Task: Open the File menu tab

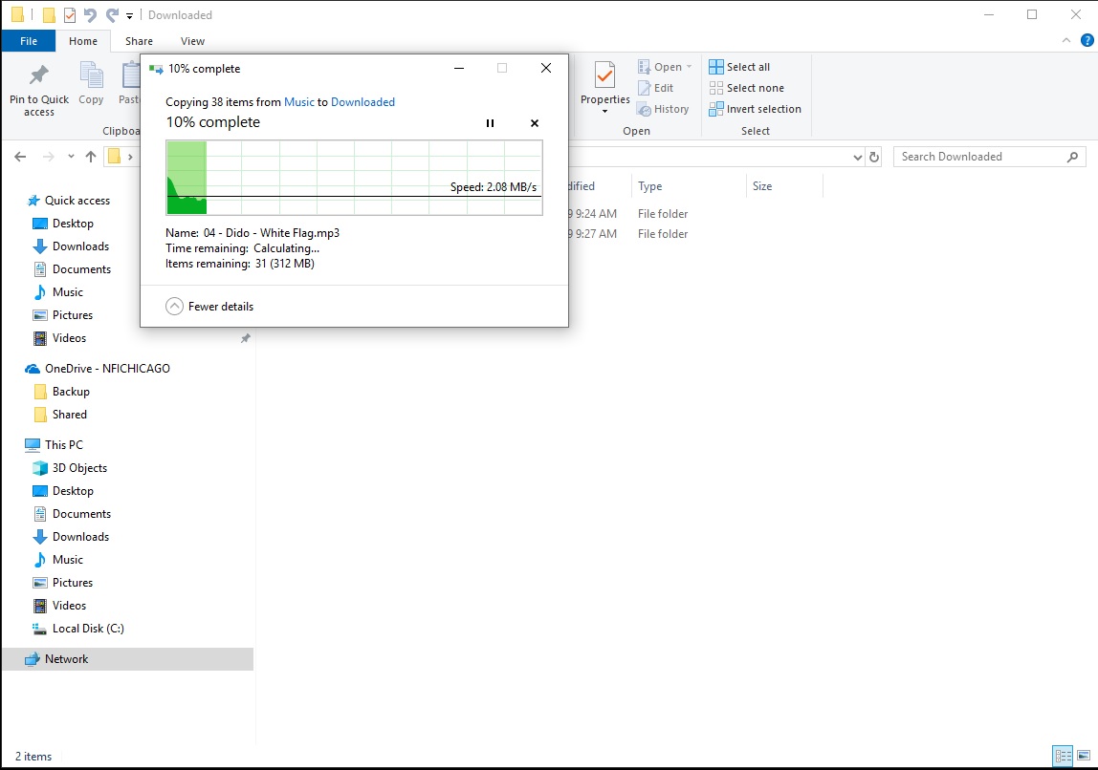Action: click(x=29, y=41)
